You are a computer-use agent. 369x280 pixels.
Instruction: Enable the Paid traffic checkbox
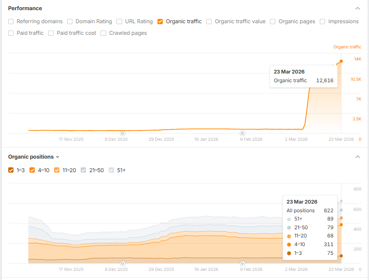[x=11, y=33]
